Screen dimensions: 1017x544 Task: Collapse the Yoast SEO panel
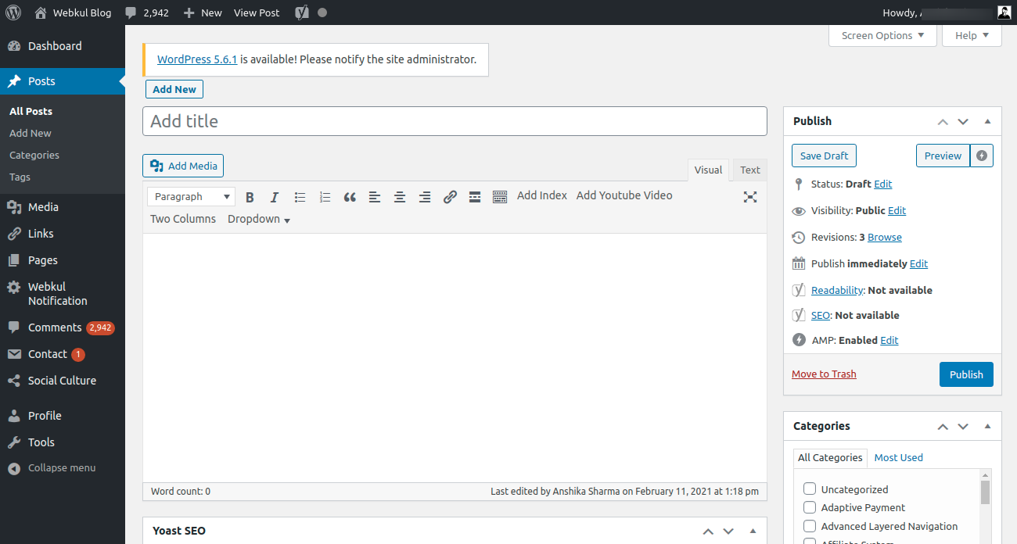pos(753,531)
